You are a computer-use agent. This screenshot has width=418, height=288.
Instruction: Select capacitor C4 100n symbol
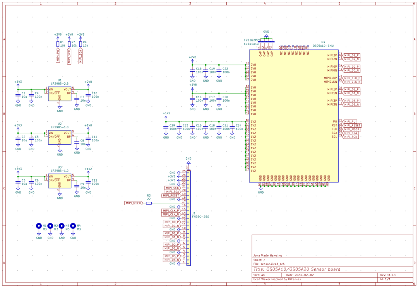coord(31,95)
